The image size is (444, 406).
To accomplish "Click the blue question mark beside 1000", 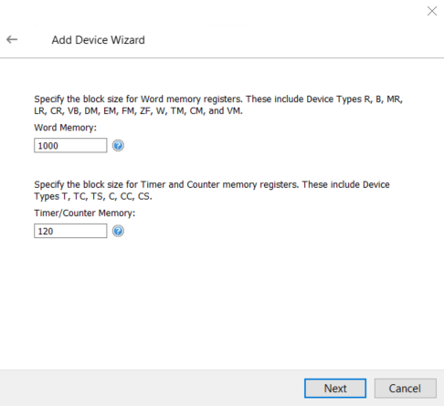I will [x=118, y=146].
